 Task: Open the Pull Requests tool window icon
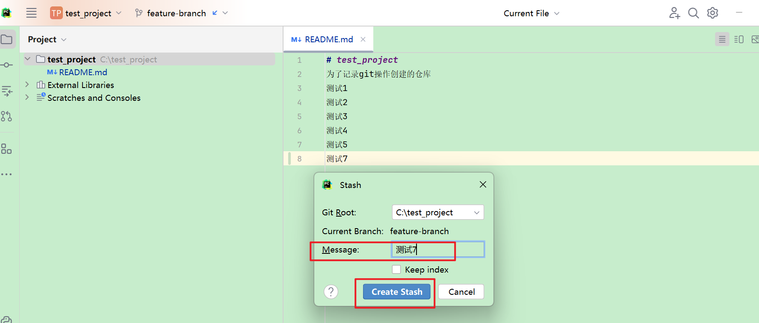click(x=6, y=116)
